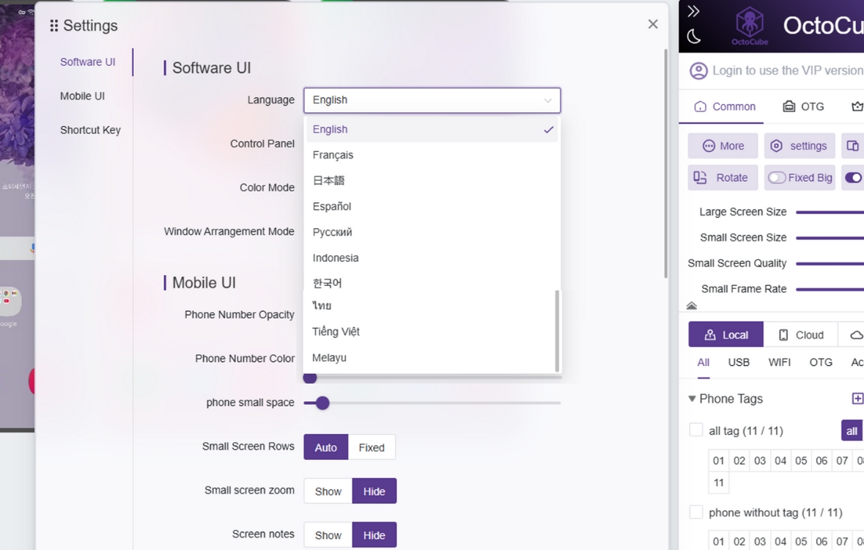
Task: Check the all tag checkbox
Action: coord(696,430)
